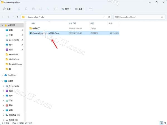
Task: Select the (D:) drive in sidebar
Action: tap(13, 120)
